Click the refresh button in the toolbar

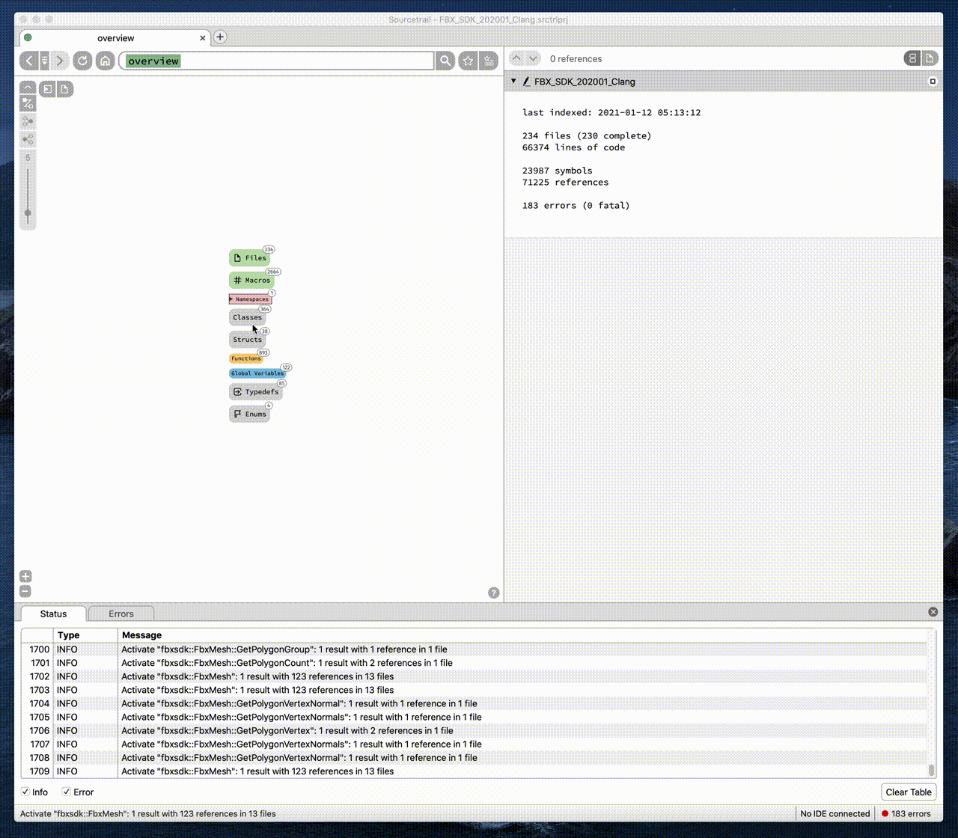(83, 61)
